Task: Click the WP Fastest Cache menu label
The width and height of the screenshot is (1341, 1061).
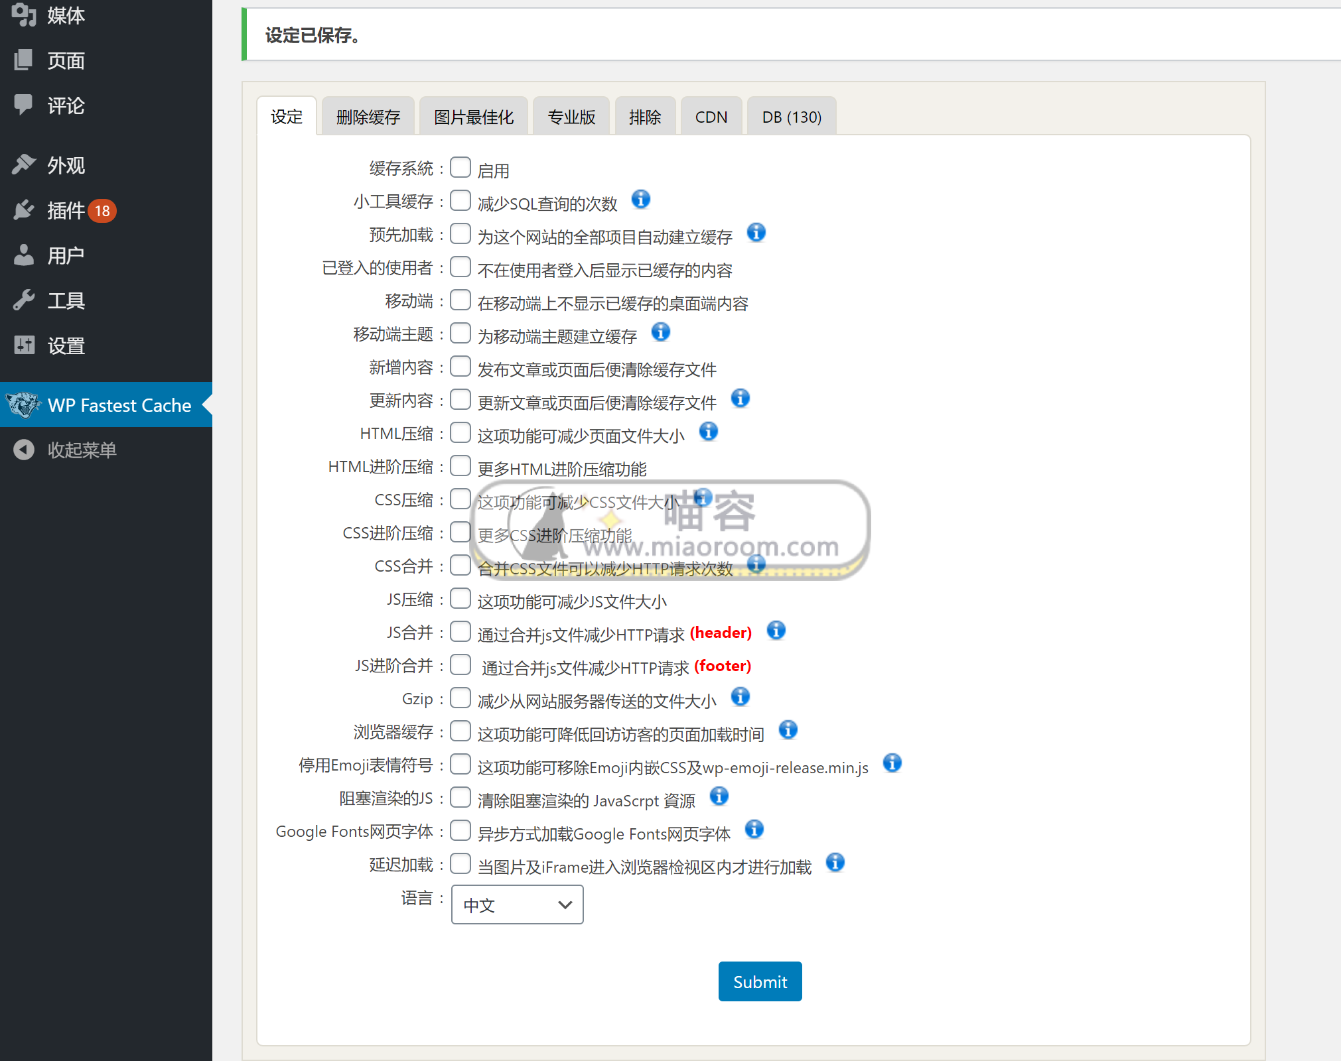Action: (x=119, y=405)
